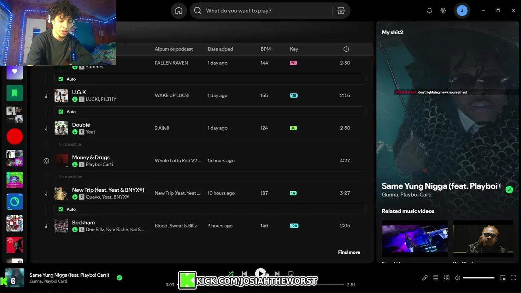Toggle repeat mode
The width and height of the screenshot is (521, 293).
coord(291,274)
